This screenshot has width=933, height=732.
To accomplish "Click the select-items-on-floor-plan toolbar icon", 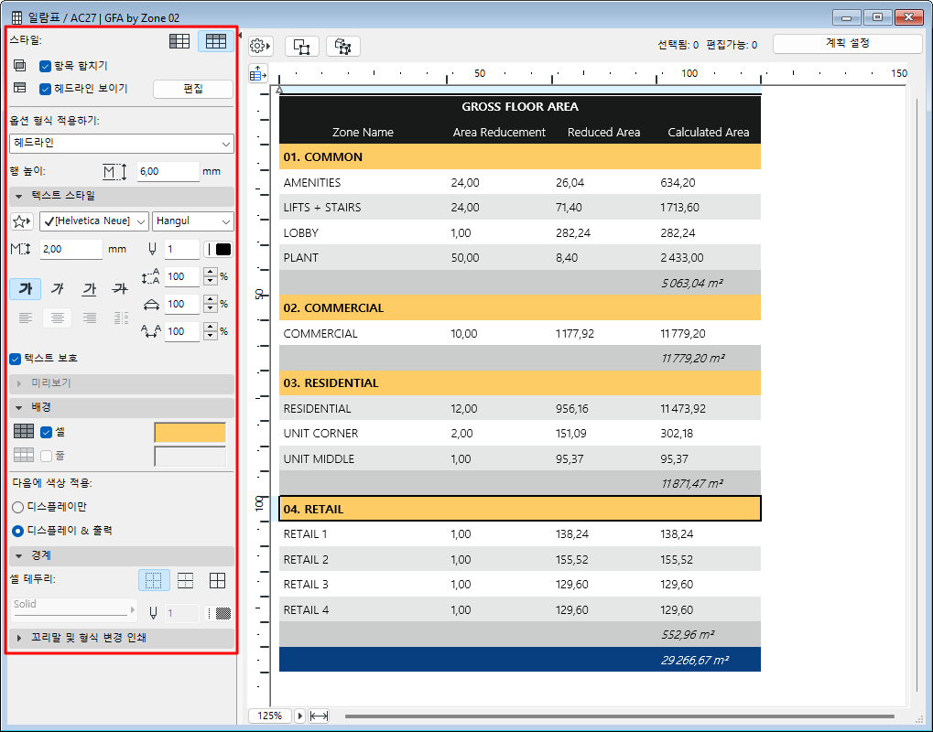I will click(x=302, y=46).
